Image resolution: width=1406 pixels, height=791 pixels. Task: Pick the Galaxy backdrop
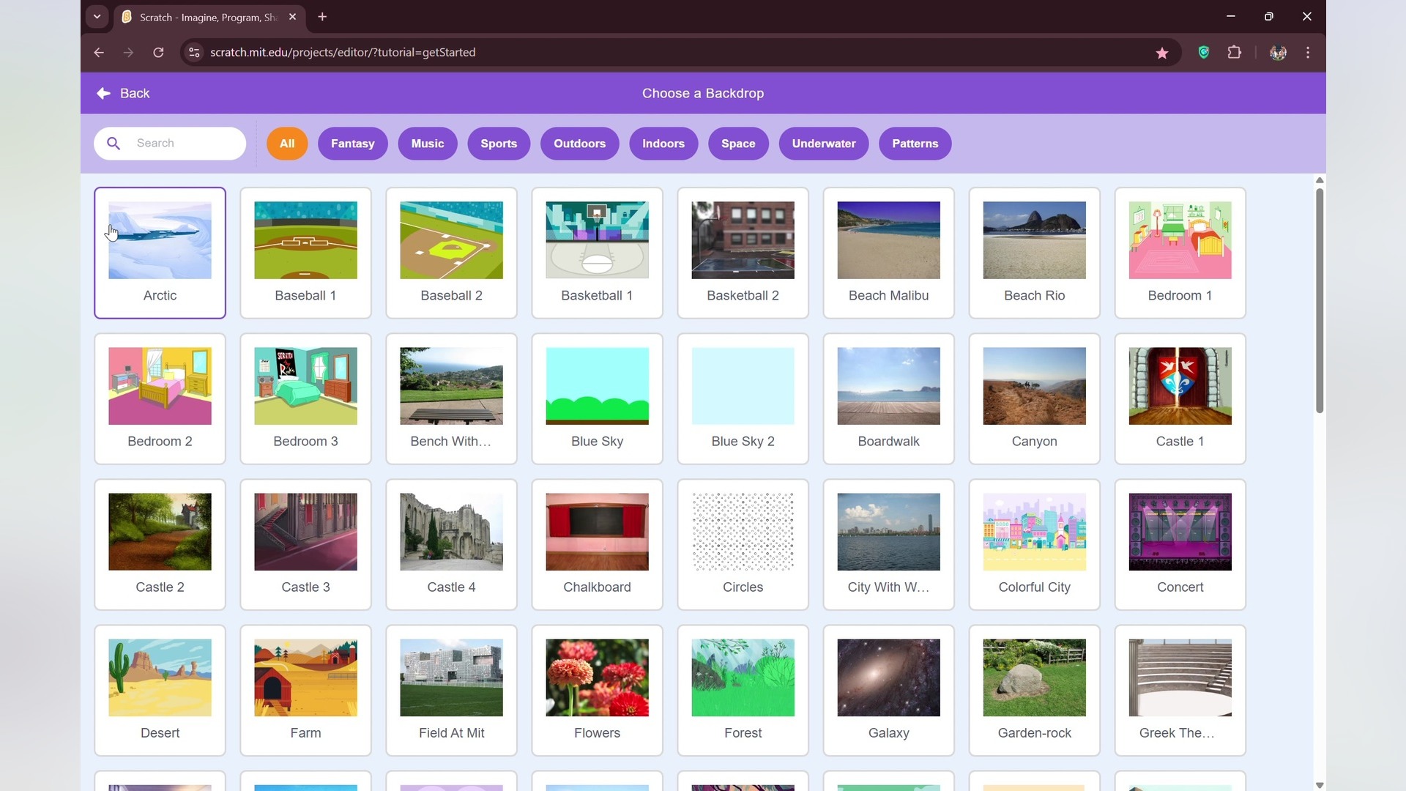click(888, 690)
